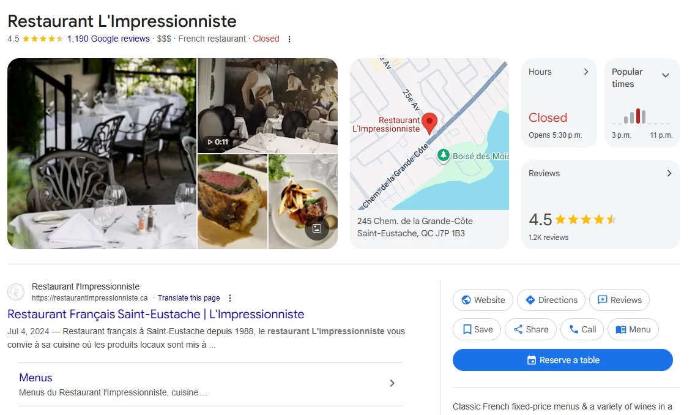Viewport: 695px width, 415px height.
Task: Expand the Hours card chevron
Action: 586,72
